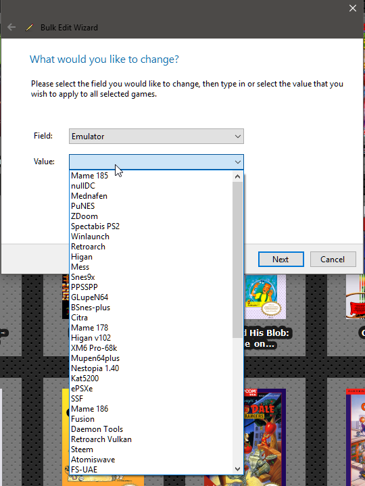Collapse the Value combo box arrow
The image size is (365, 486).
coord(238,162)
